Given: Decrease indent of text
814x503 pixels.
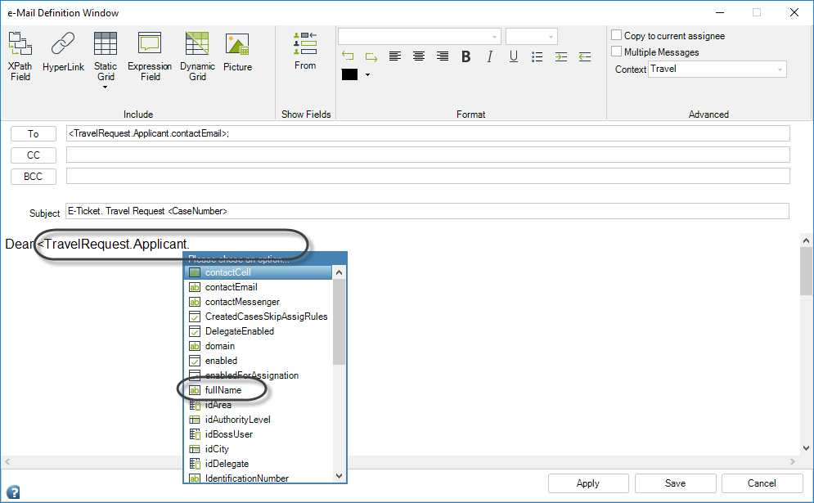Looking at the screenshot, I should point(585,56).
